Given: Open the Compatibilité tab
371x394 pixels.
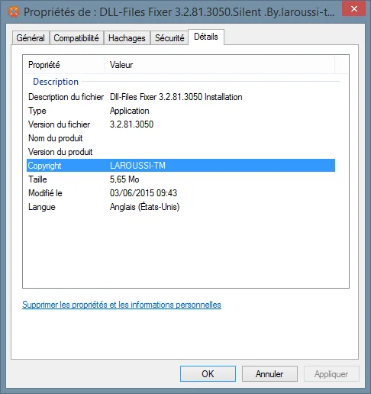Looking at the screenshot, I should coord(76,38).
